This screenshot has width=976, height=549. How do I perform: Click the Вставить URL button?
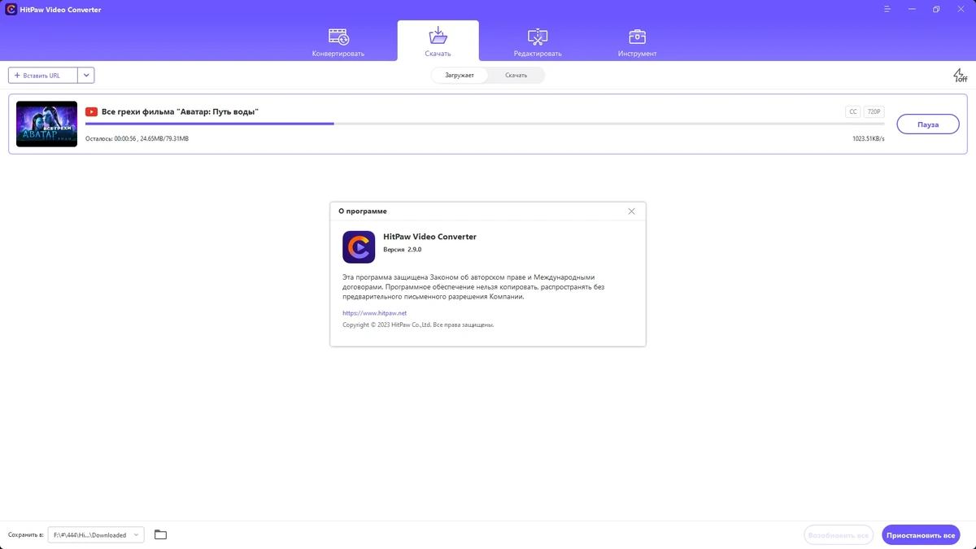click(x=43, y=76)
